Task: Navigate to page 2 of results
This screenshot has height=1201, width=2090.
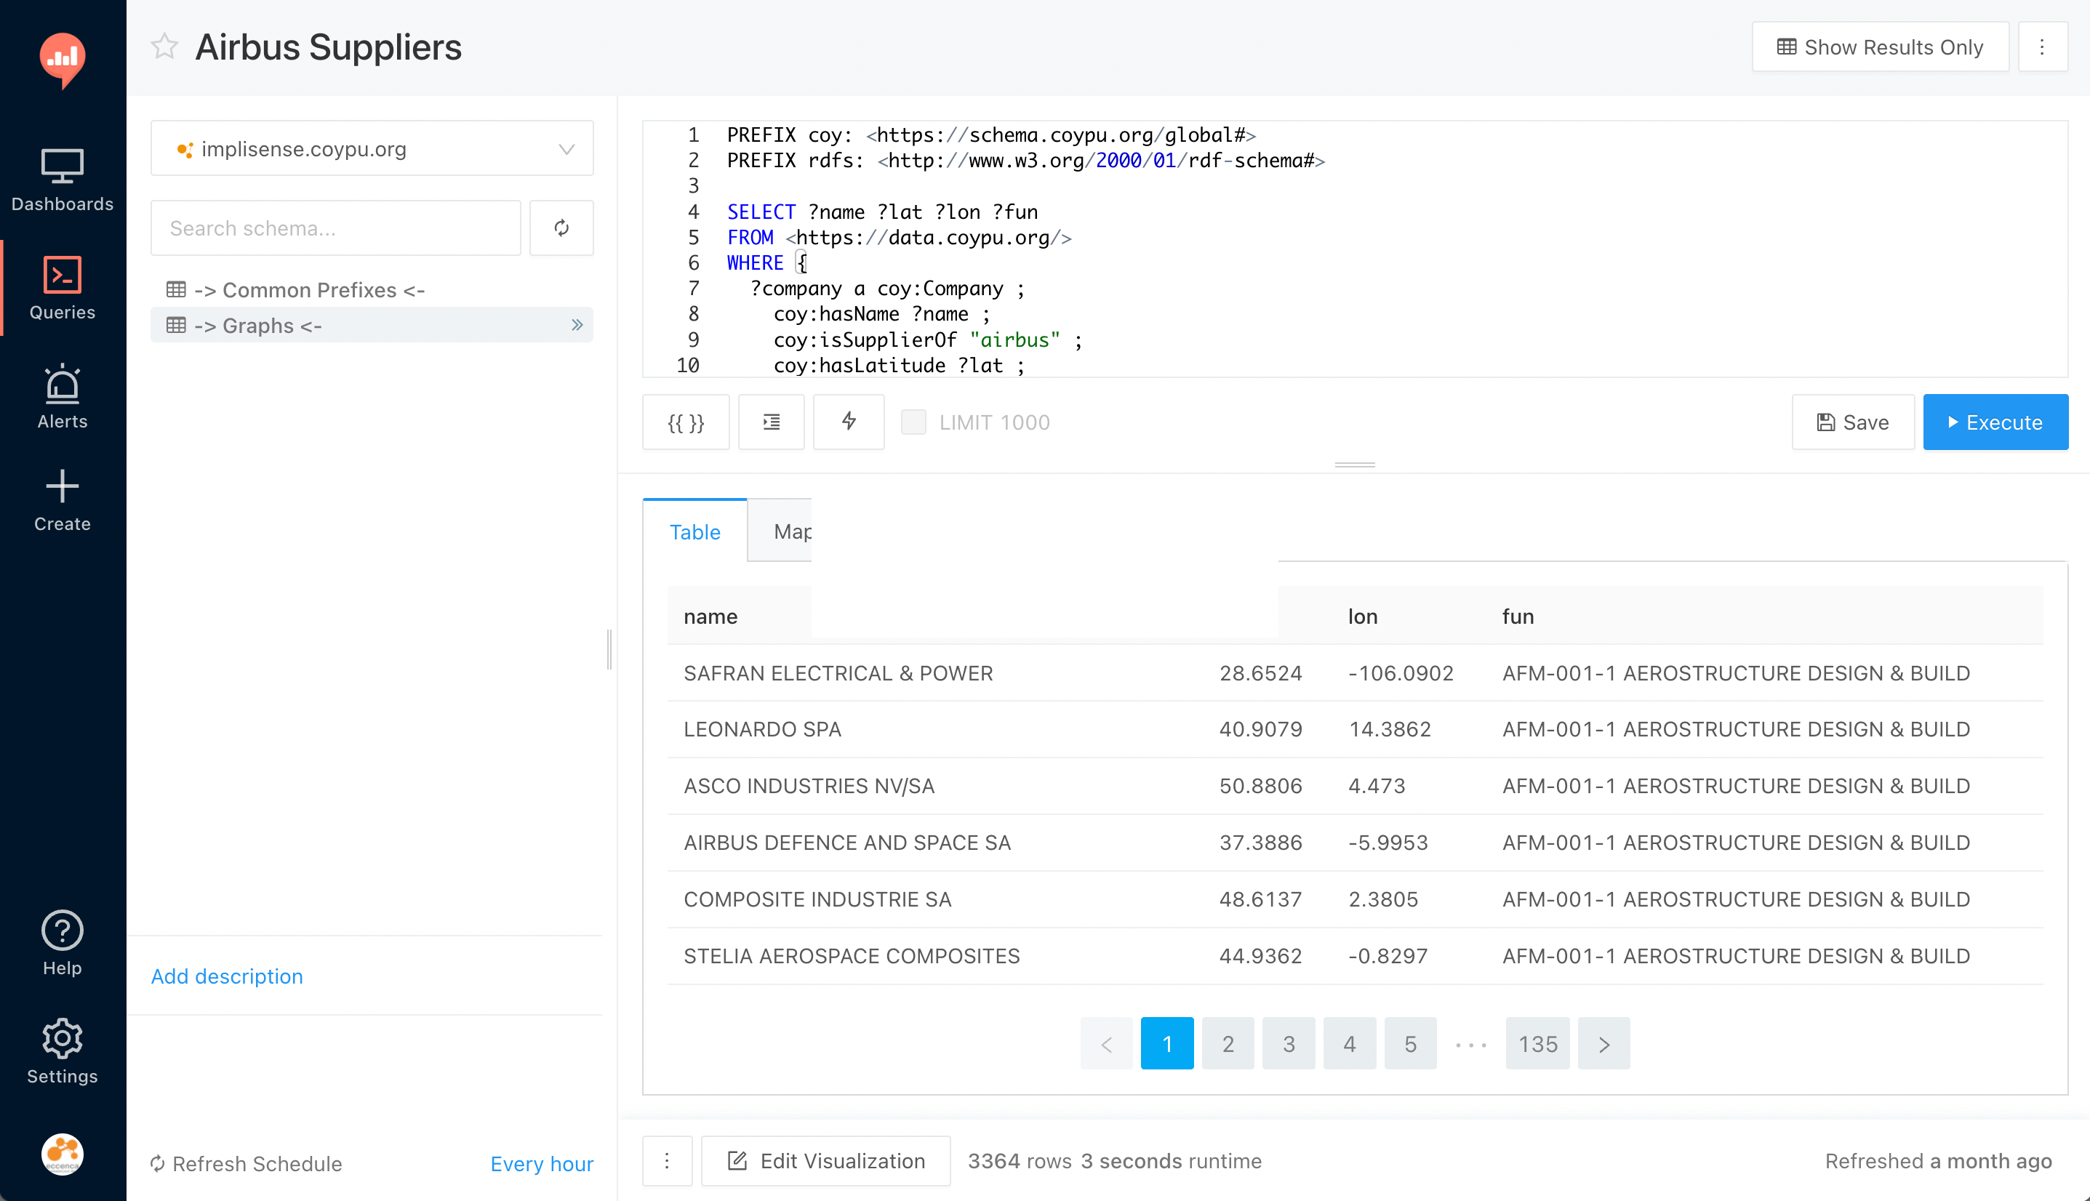Action: 1228,1043
